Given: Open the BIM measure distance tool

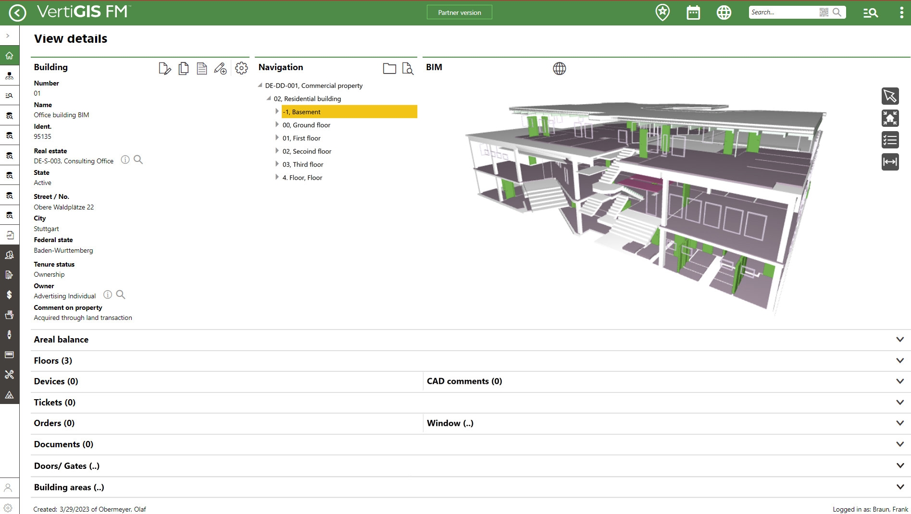Looking at the screenshot, I should click(890, 162).
